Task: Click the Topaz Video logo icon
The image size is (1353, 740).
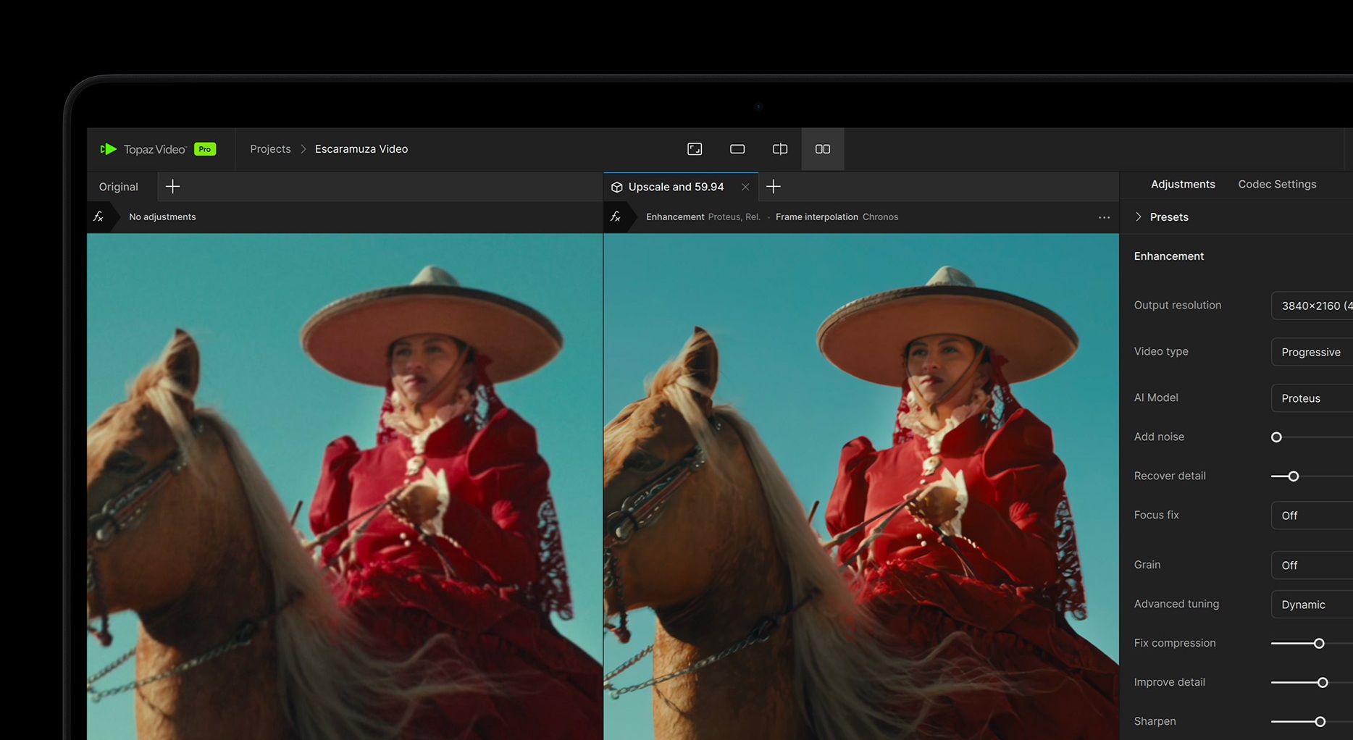Action: click(x=108, y=149)
